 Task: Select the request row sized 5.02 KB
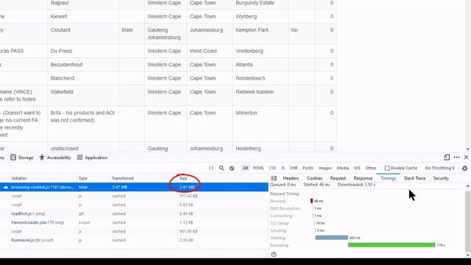click(134, 205)
